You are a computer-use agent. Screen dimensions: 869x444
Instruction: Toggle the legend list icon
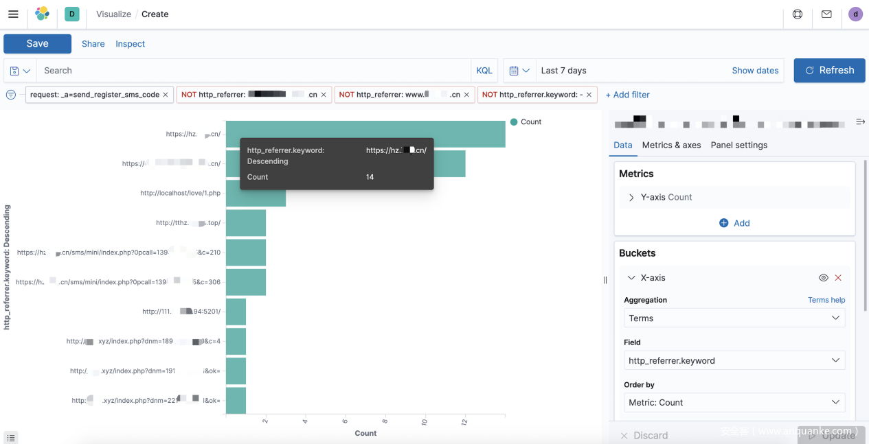click(11, 437)
